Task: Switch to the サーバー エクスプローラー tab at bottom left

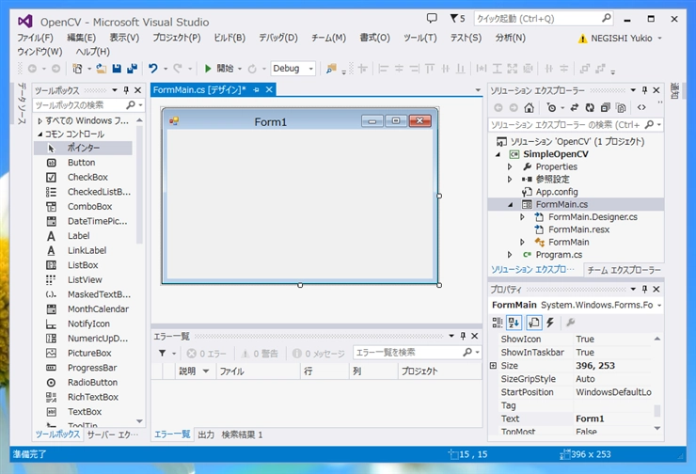Action: (112, 434)
